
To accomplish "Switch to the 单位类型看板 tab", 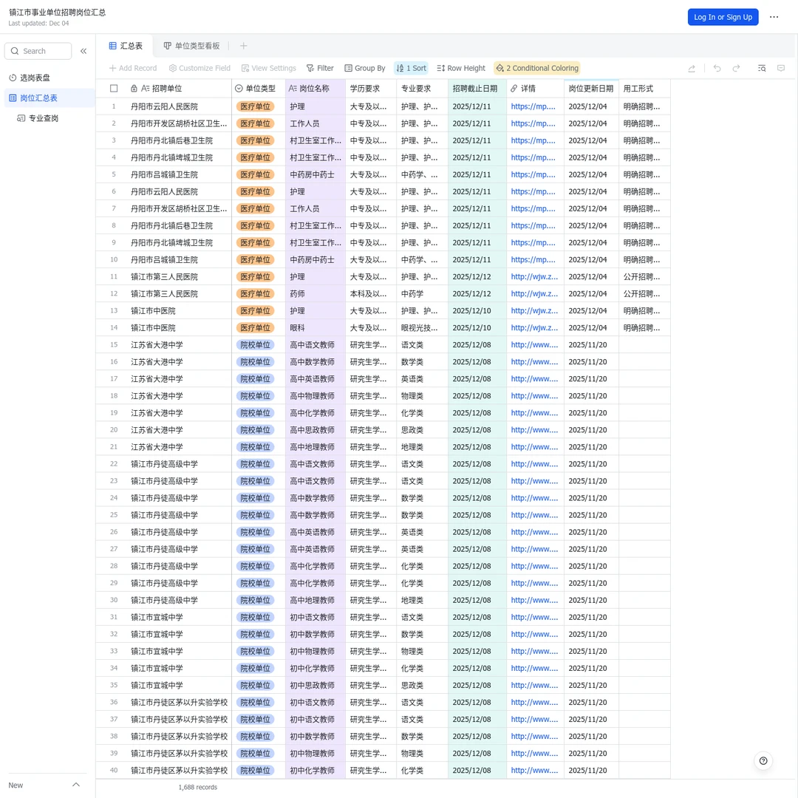I will tap(191, 46).
